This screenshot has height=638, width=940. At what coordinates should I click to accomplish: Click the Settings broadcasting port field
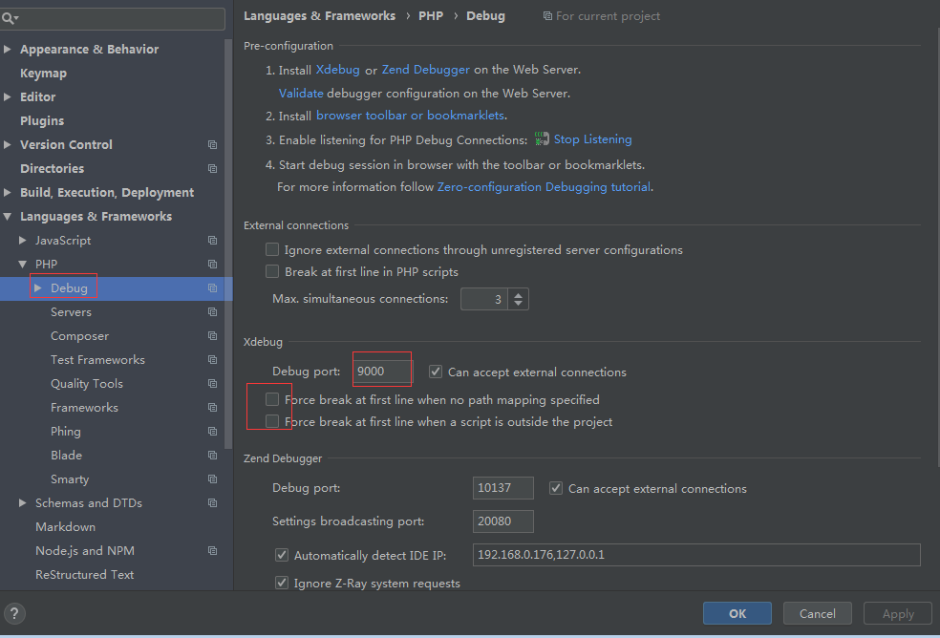503,521
